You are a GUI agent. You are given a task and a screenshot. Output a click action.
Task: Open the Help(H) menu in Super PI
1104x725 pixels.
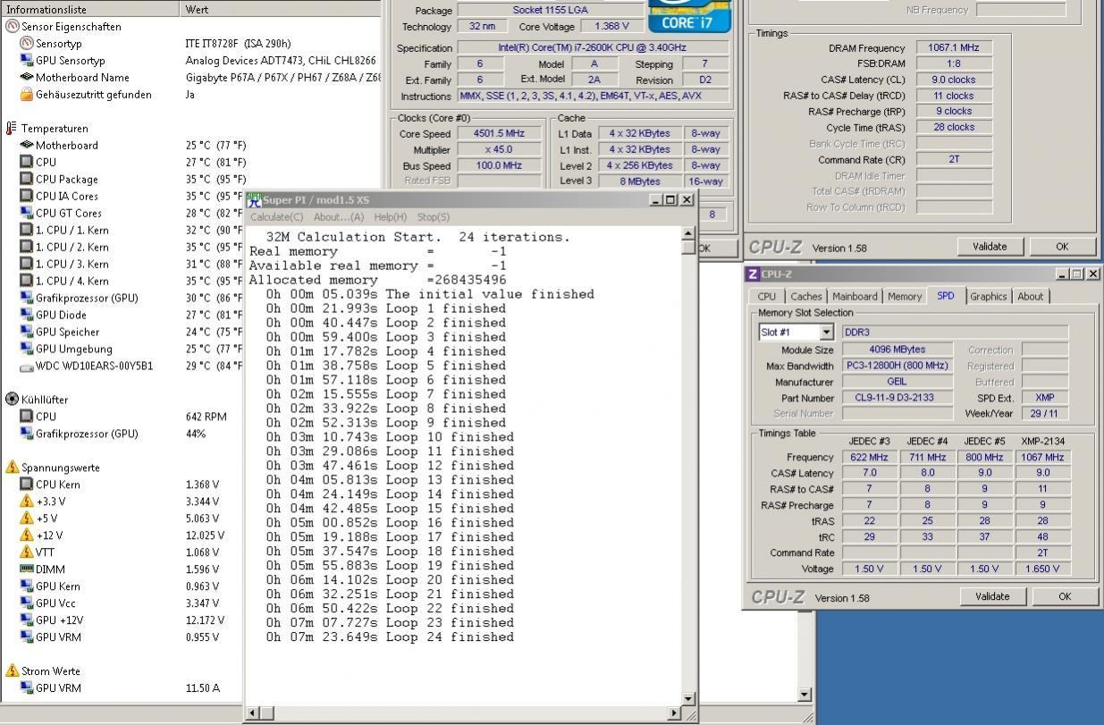click(390, 217)
